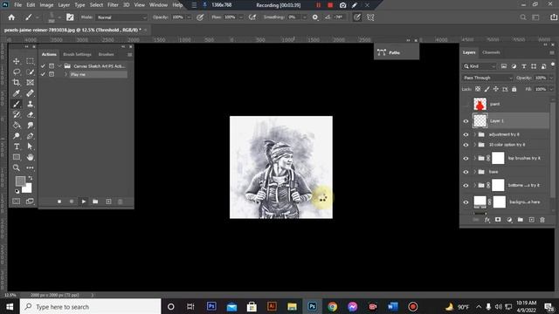559x314 pixels.
Task: Open brush settings panel toggle in options bar
Action: 70,17
